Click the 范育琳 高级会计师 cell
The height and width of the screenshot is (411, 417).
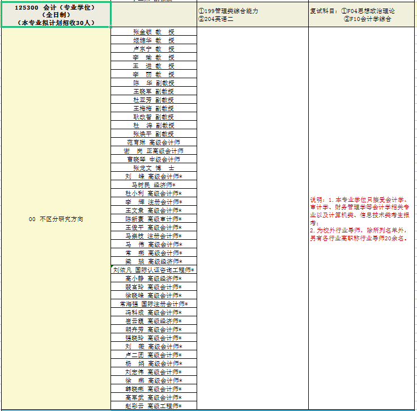154,142
